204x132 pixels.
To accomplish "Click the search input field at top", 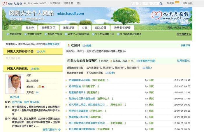I will 145,3.
